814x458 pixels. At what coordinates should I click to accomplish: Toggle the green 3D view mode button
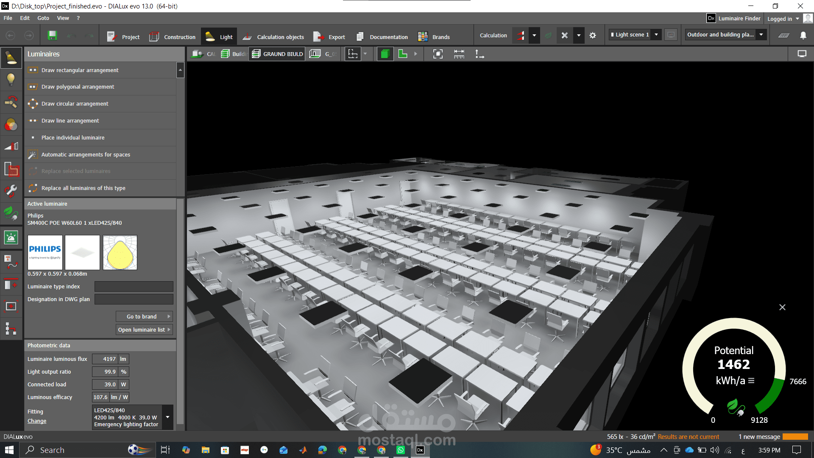pos(385,54)
